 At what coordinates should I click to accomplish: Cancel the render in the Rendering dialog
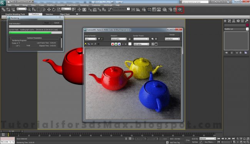pyautogui.click(x=57, y=23)
